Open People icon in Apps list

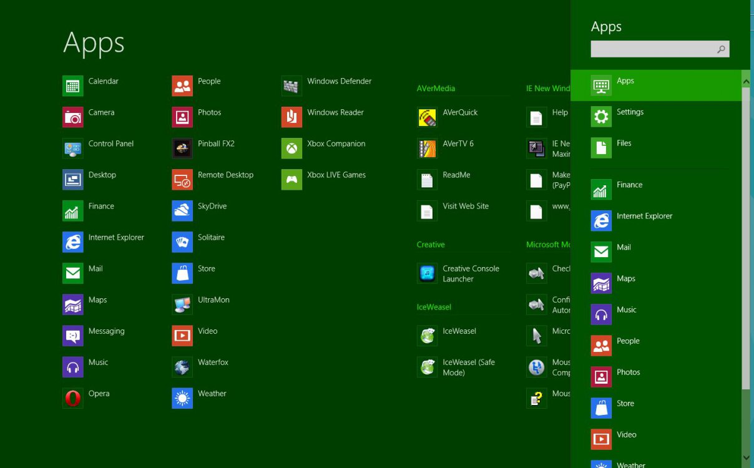coord(182,85)
